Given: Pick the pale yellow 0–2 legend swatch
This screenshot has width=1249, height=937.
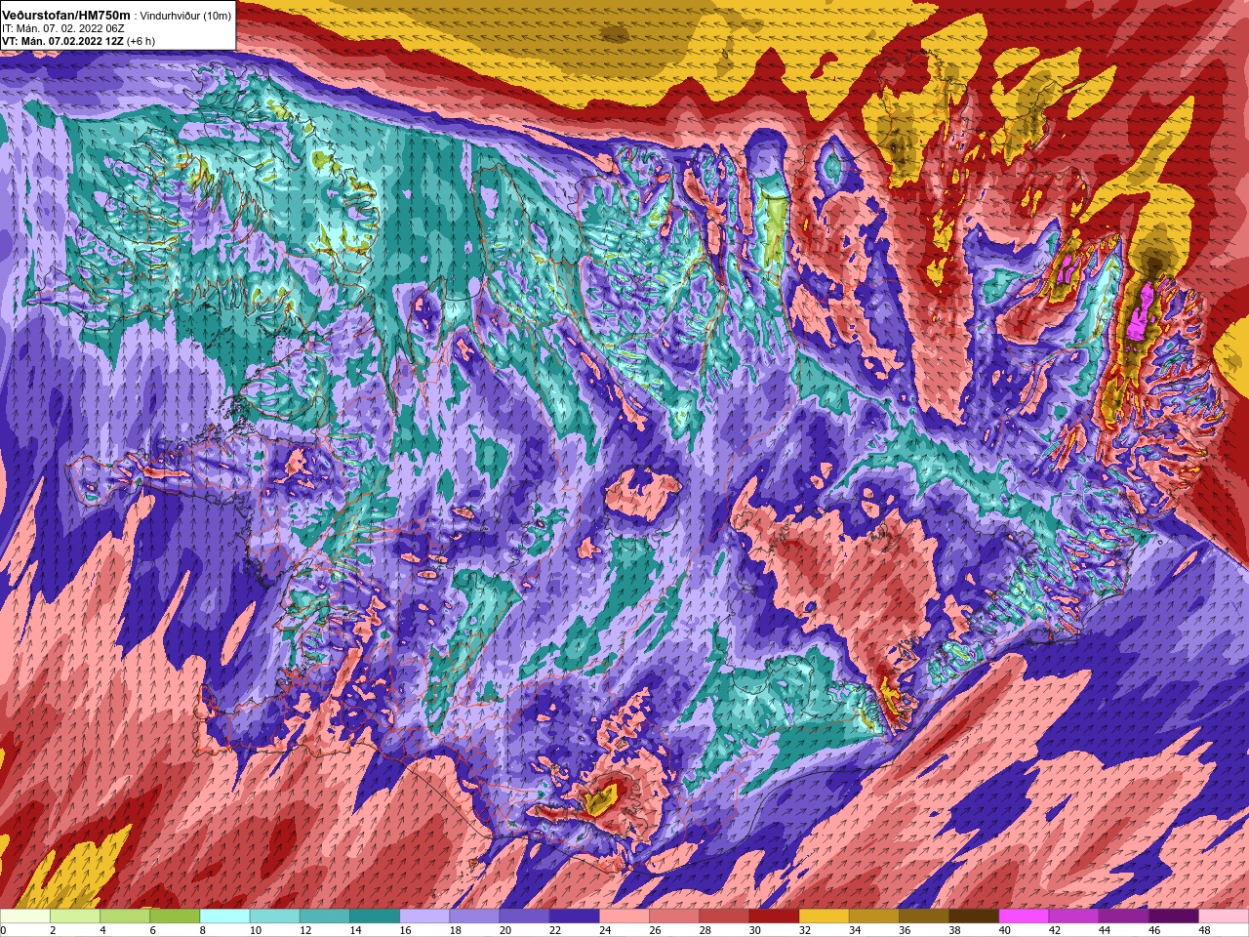Looking at the screenshot, I should [x=25, y=917].
